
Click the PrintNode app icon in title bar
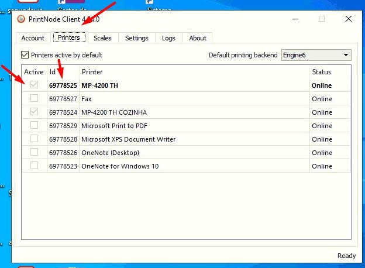(21, 19)
